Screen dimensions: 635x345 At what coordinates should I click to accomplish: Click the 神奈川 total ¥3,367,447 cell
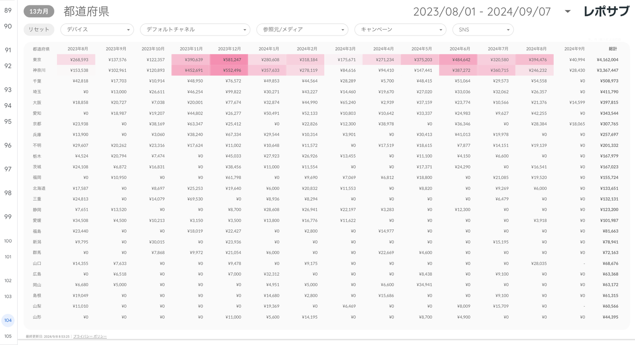pos(607,70)
